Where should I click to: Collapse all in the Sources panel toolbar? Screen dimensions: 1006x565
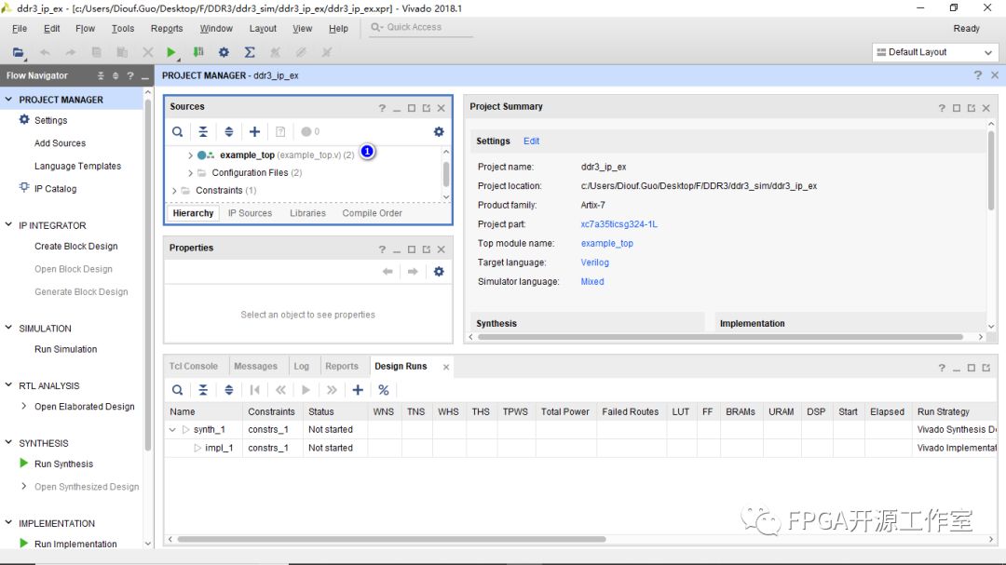pyautogui.click(x=203, y=132)
